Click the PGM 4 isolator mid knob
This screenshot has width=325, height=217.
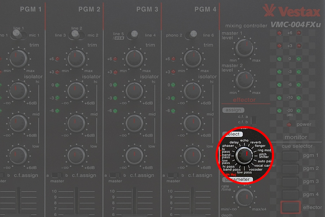click(x=192, y=123)
